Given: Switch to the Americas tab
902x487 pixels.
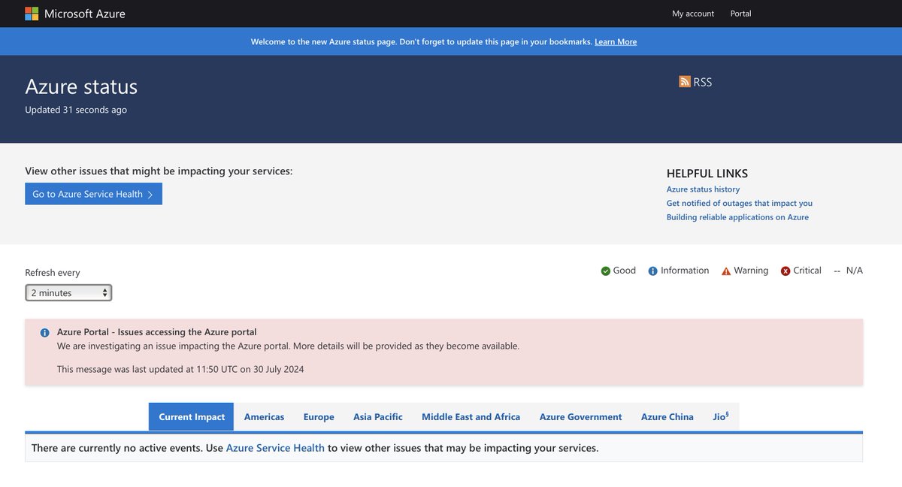Looking at the screenshot, I should click(264, 417).
